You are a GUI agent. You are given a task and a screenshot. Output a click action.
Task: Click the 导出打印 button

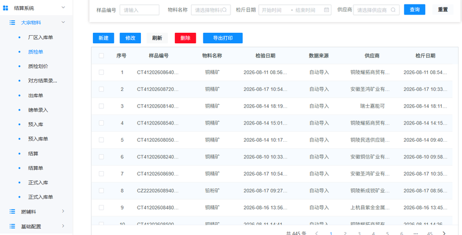pos(223,38)
